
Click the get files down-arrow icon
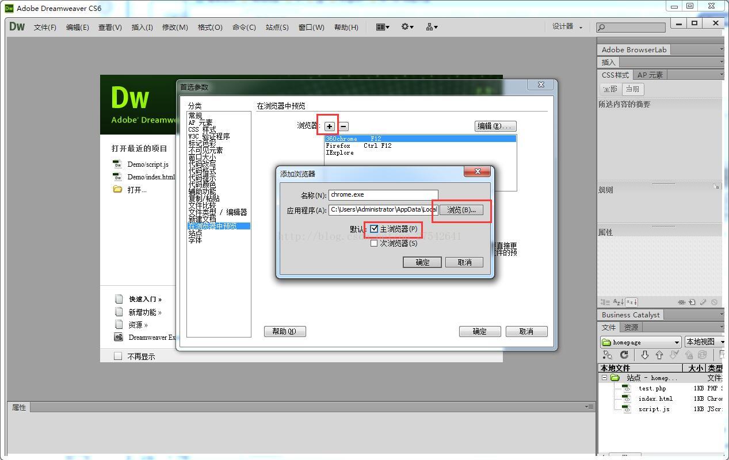point(645,355)
